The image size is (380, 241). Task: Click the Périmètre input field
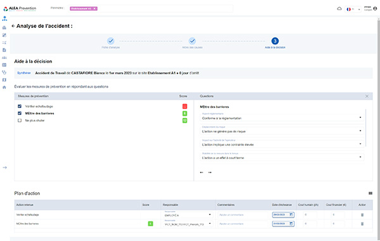[x=151, y=8]
